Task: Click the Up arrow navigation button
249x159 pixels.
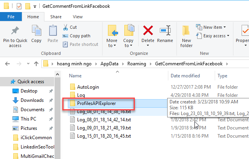Action: click(36, 64)
